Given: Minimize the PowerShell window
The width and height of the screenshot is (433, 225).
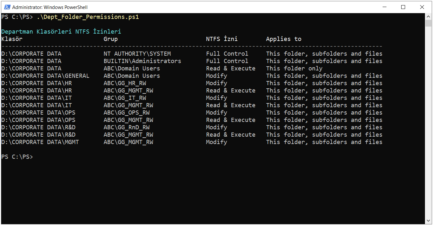Looking at the screenshot, I should [384, 7].
